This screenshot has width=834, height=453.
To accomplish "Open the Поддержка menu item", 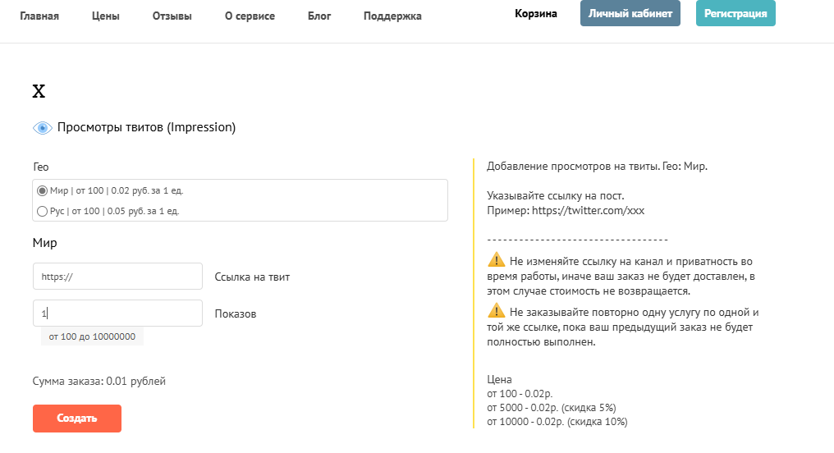I will click(392, 16).
